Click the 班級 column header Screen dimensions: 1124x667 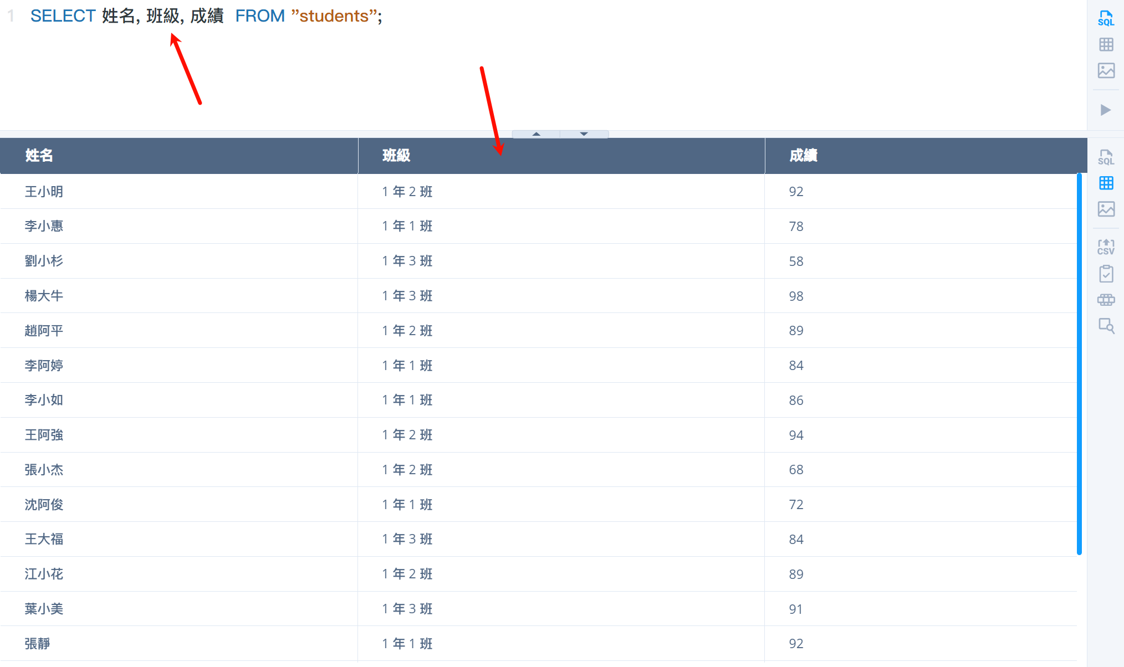396,156
